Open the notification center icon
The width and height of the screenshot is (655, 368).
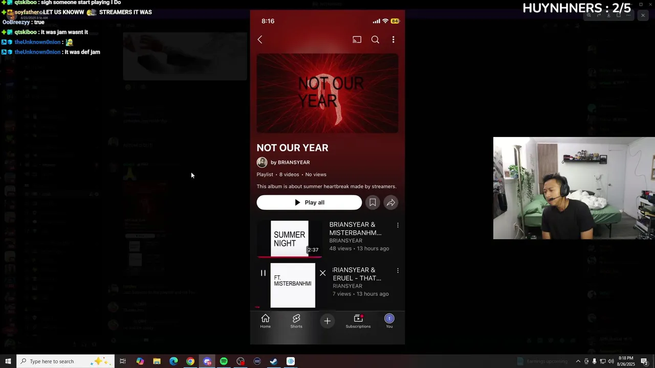(645, 361)
